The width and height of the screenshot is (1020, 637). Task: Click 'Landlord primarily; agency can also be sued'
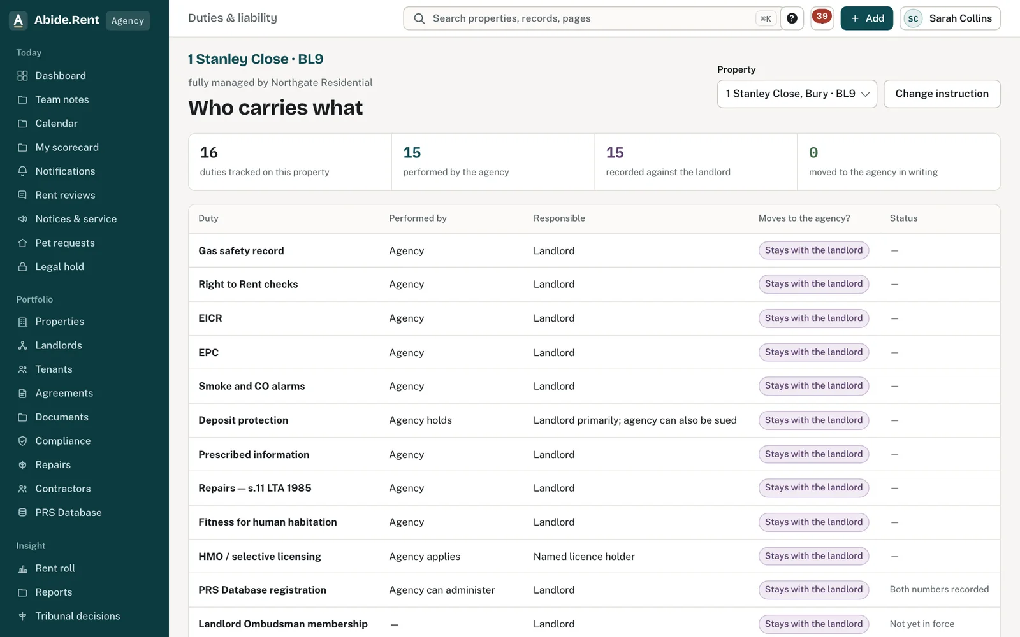pos(635,420)
